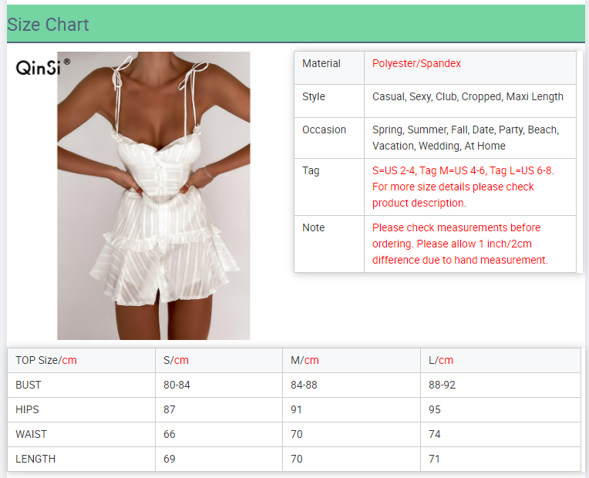
Task: Select the Casual, Sexy, Club style description
Action: (x=467, y=97)
